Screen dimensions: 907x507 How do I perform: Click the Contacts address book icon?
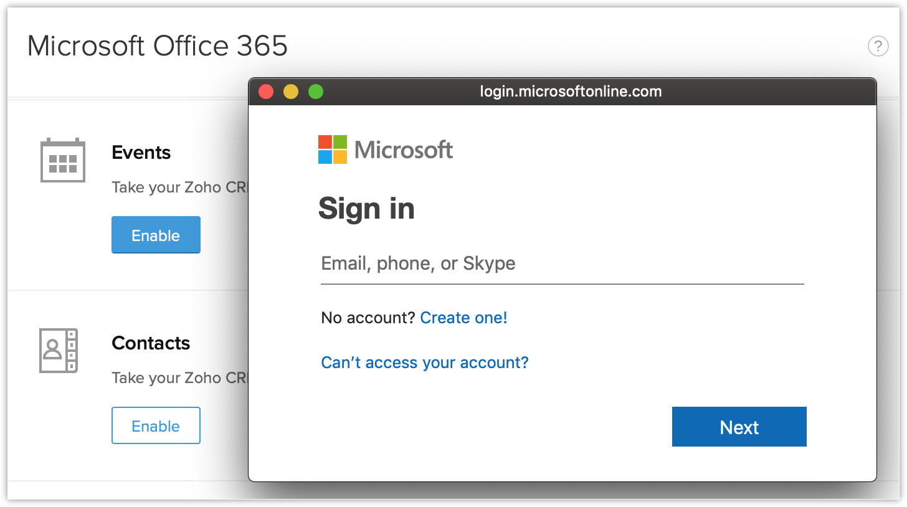pos(59,350)
